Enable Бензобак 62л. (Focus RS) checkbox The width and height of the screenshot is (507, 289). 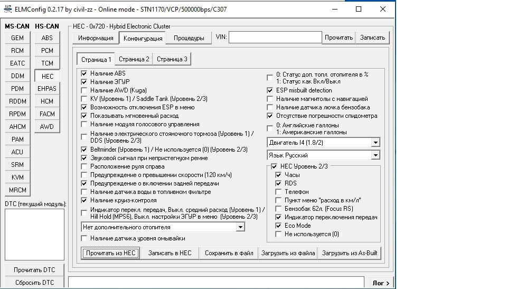[x=278, y=209]
